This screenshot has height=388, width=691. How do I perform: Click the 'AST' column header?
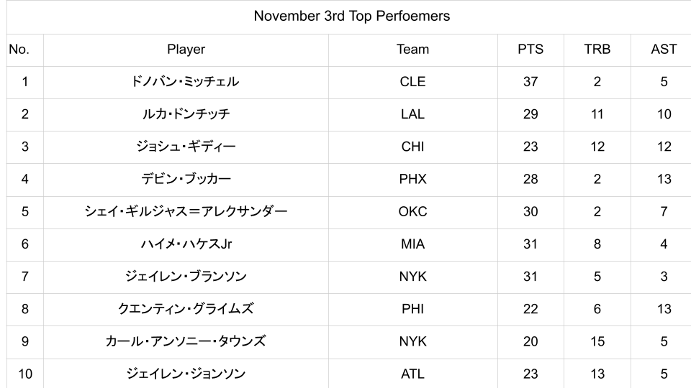click(x=664, y=50)
